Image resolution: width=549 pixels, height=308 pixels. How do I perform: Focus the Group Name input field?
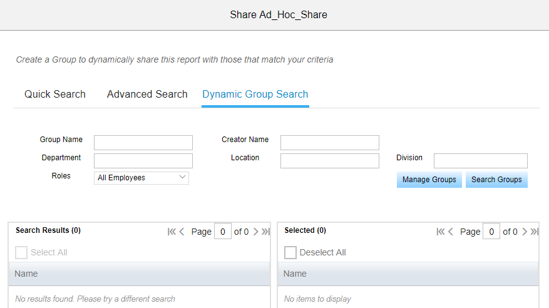point(143,143)
